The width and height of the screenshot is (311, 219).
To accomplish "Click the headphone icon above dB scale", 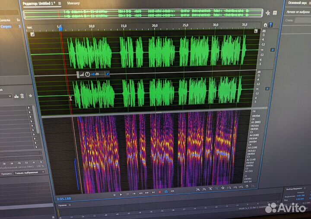I will tap(265, 25).
